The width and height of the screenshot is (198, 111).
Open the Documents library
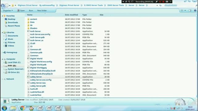13,36
